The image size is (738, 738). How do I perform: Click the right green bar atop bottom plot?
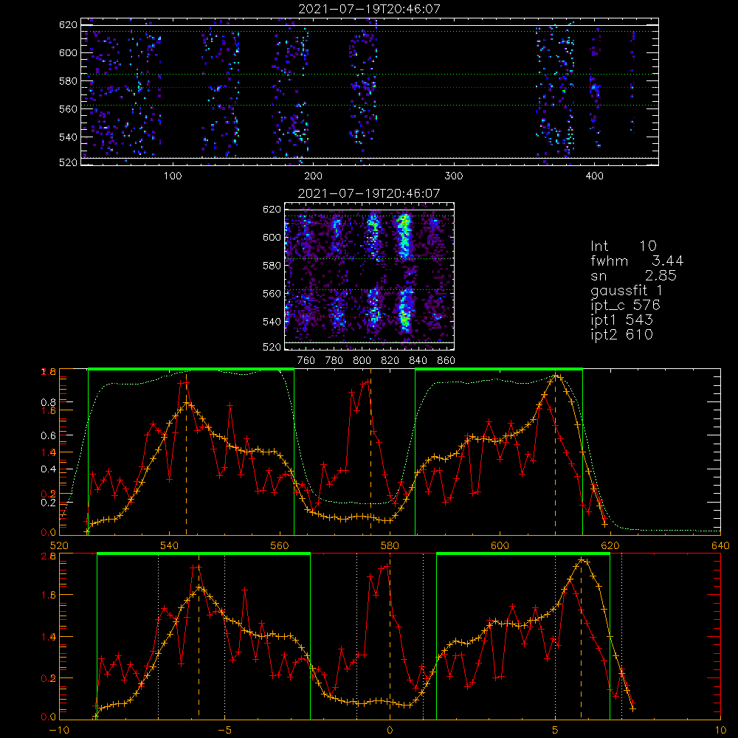coord(523,554)
